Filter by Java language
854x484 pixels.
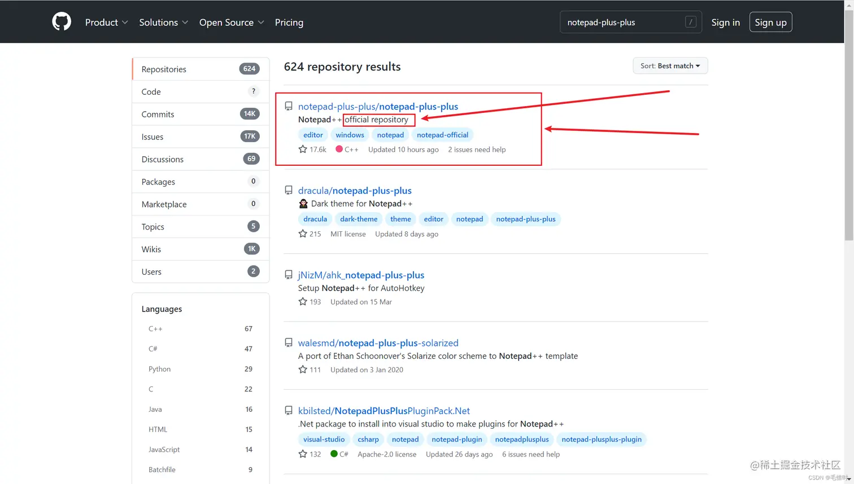[x=201, y=410]
